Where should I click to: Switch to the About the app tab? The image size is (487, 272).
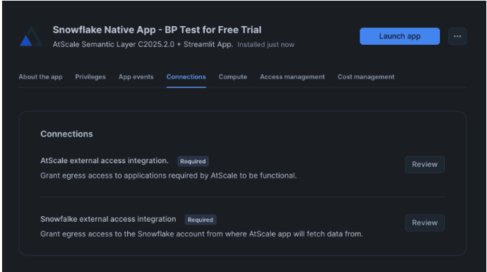41,77
